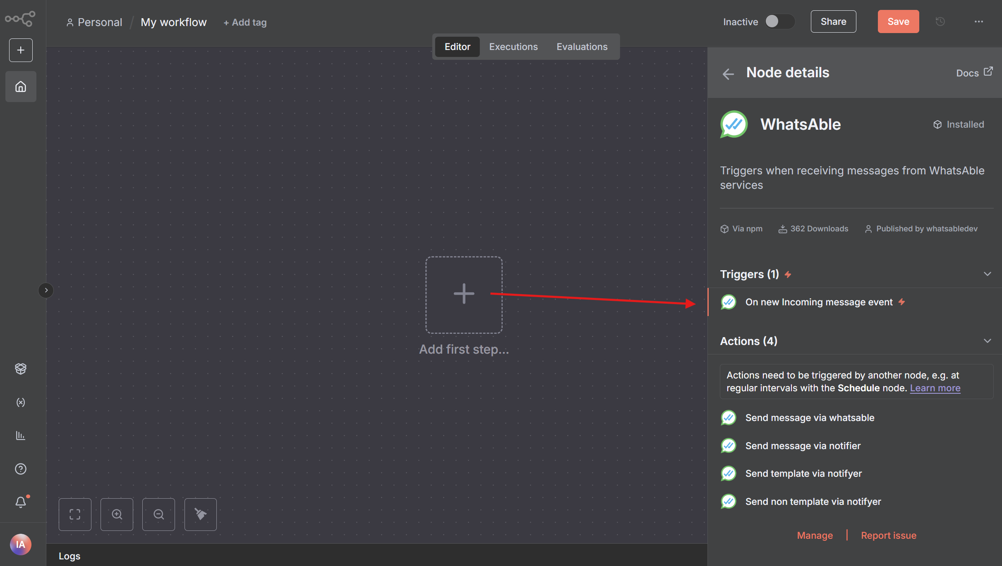This screenshot has width=1002, height=566.
Task: Click the Save button
Action: [x=898, y=21]
